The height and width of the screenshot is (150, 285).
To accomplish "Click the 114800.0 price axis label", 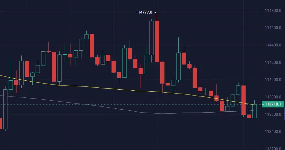I will (x=273, y=11).
